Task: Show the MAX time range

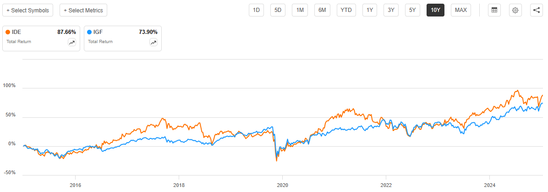Action: (x=461, y=10)
